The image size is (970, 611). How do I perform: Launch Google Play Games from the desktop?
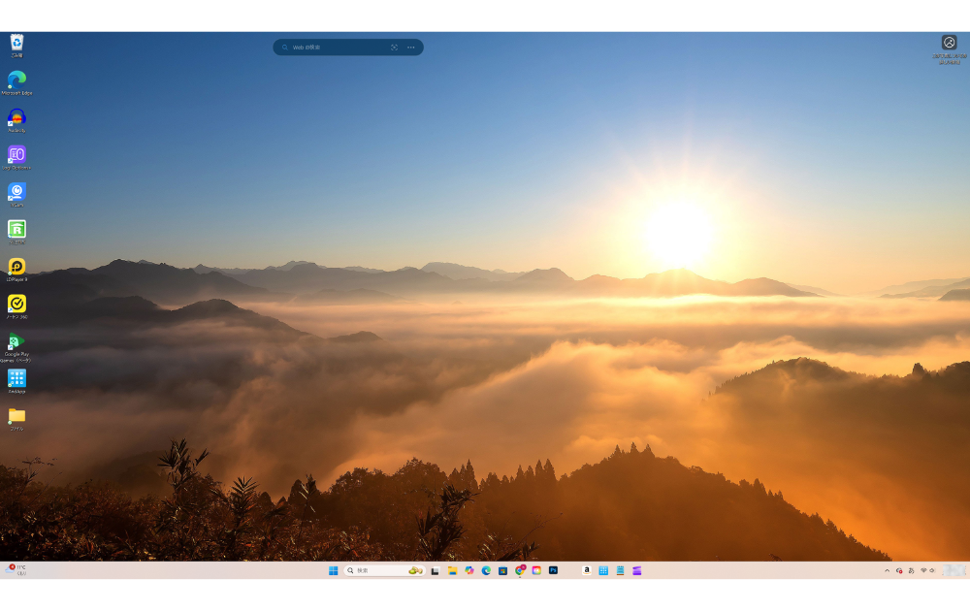pyautogui.click(x=16, y=341)
